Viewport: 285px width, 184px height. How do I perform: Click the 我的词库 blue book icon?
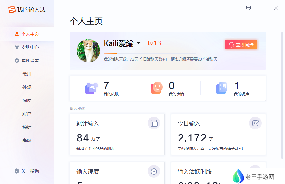pos(221,88)
